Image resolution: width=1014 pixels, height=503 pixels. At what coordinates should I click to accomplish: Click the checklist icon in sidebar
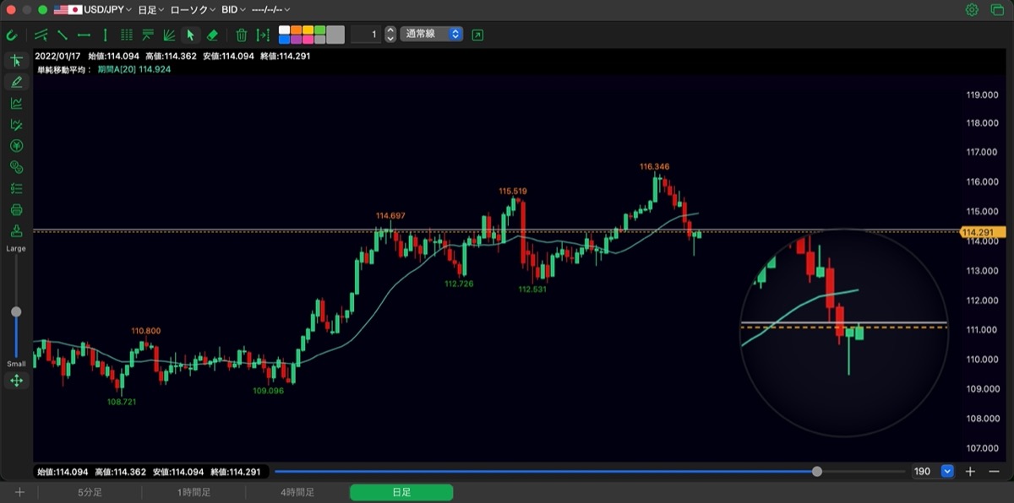(x=16, y=188)
